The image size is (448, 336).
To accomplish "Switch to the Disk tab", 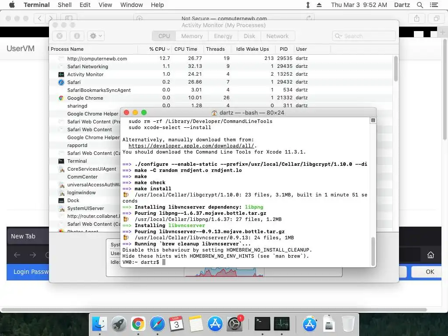I will click(249, 36).
